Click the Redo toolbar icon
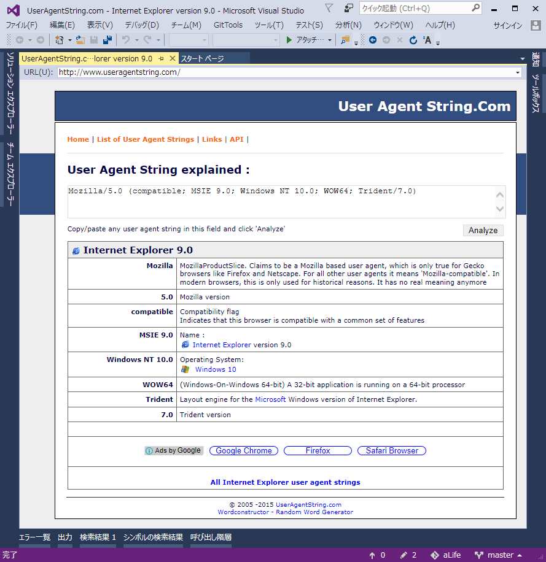Image resolution: width=546 pixels, height=562 pixels. (147, 40)
